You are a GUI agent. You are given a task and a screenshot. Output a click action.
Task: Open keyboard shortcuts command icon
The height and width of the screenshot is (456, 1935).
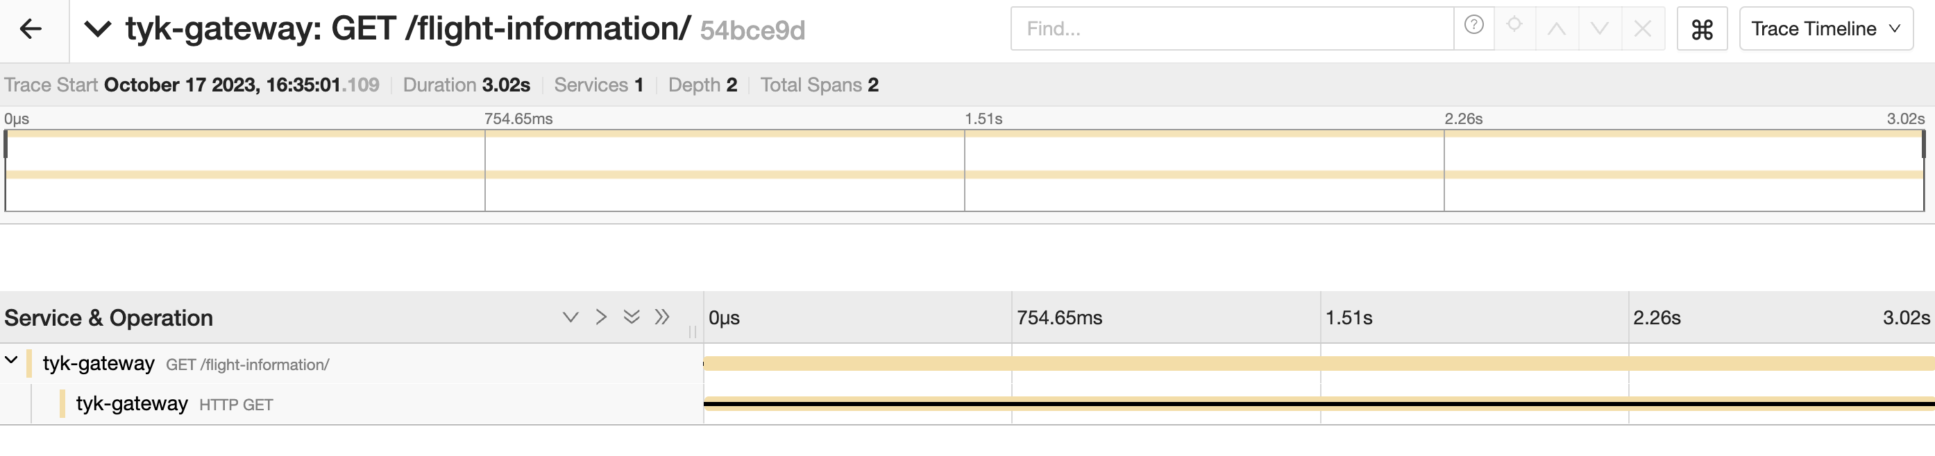1702,29
